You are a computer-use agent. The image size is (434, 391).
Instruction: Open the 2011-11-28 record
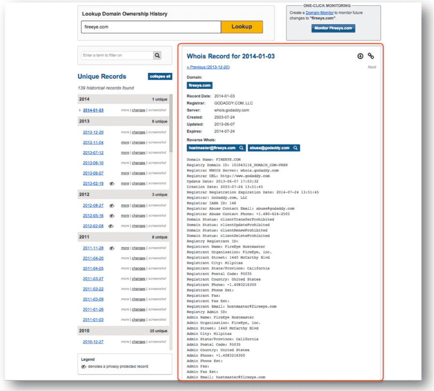(x=93, y=248)
